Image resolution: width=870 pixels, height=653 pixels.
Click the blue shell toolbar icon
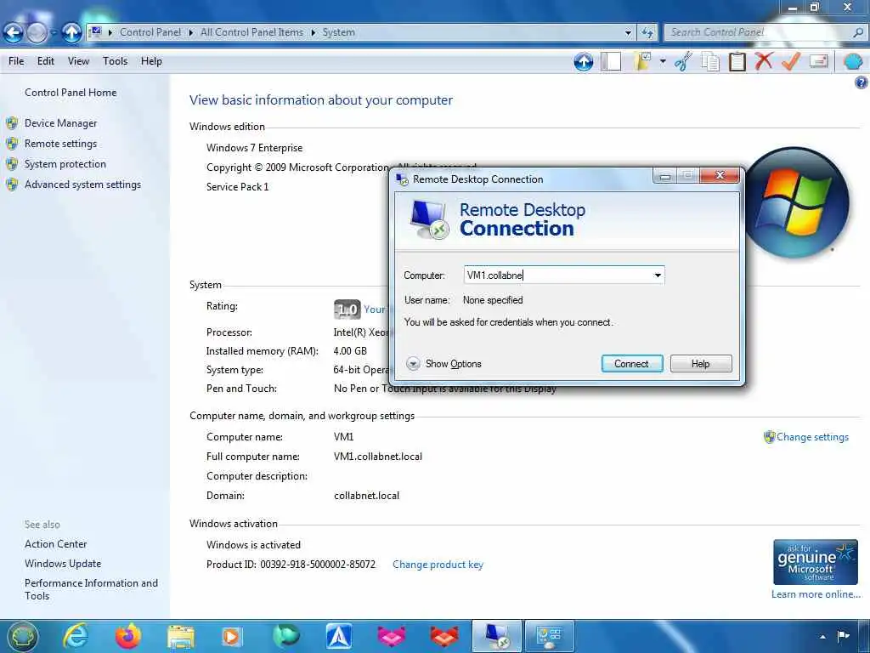point(853,61)
